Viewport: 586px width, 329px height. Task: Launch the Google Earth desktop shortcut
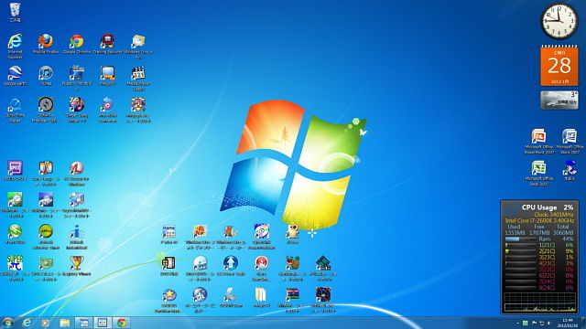(x=15, y=76)
